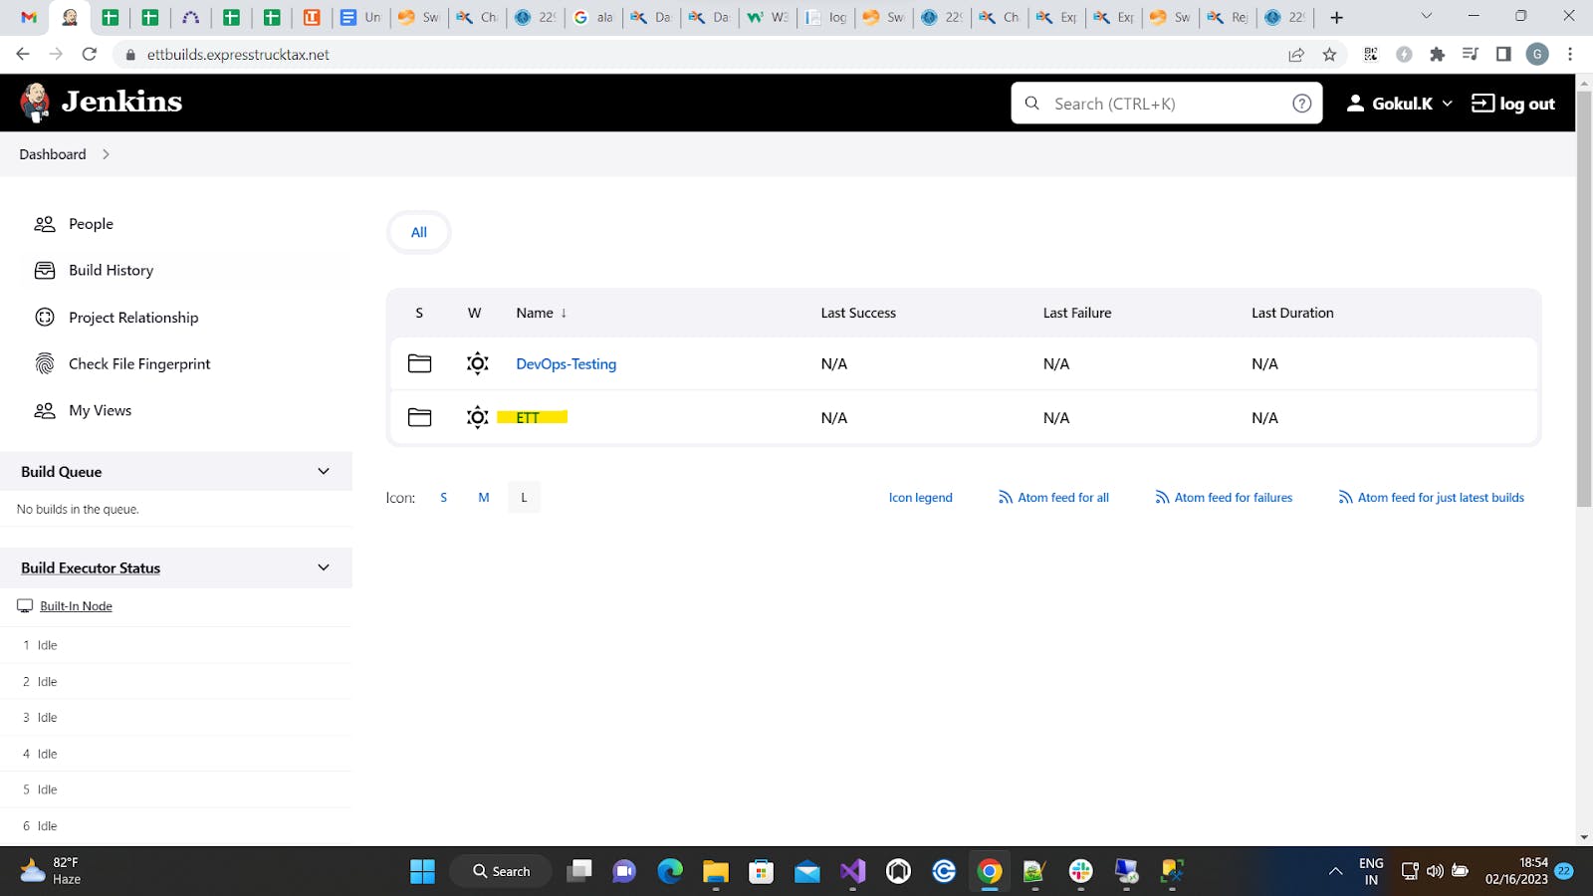The width and height of the screenshot is (1593, 896).
Task: Click the People sidebar icon
Action: point(45,224)
